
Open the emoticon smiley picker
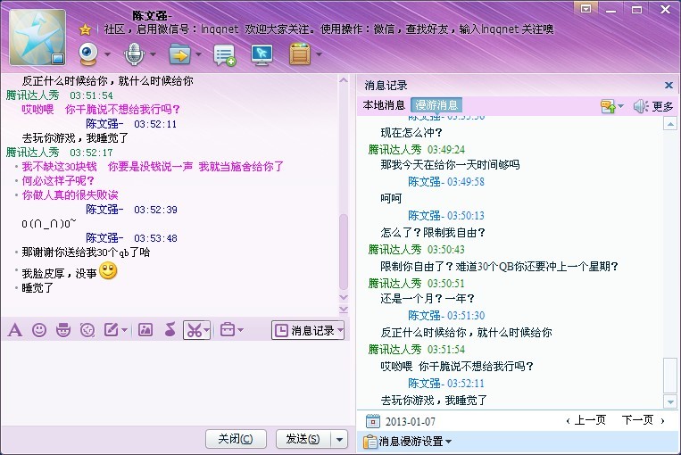pyautogui.click(x=39, y=330)
